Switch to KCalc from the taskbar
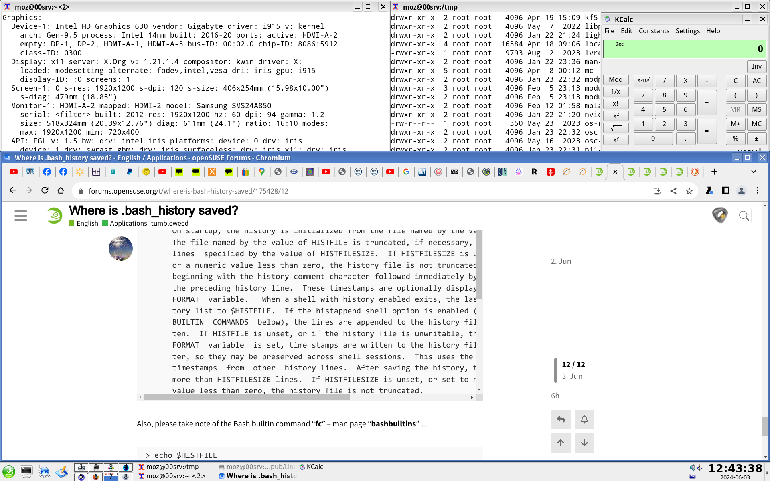This screenshot has width=770, height=481. (x=311, y=467)
